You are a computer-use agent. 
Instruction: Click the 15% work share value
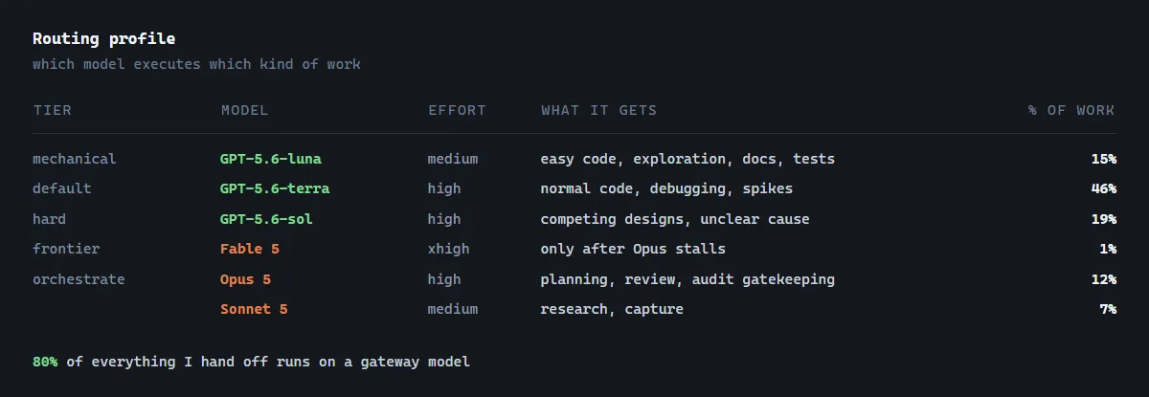point(1103,159)
